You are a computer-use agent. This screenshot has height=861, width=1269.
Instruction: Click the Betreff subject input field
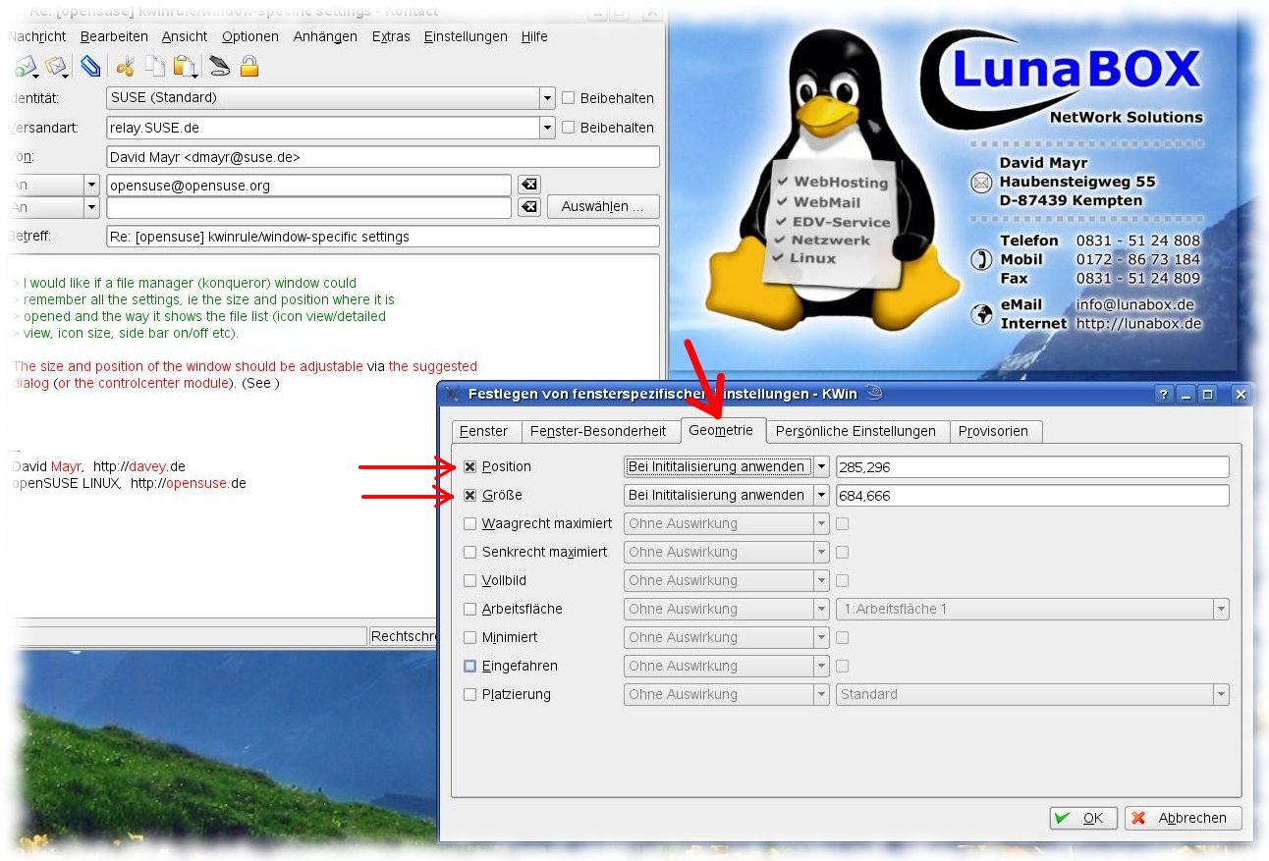(x=382, y=237)
